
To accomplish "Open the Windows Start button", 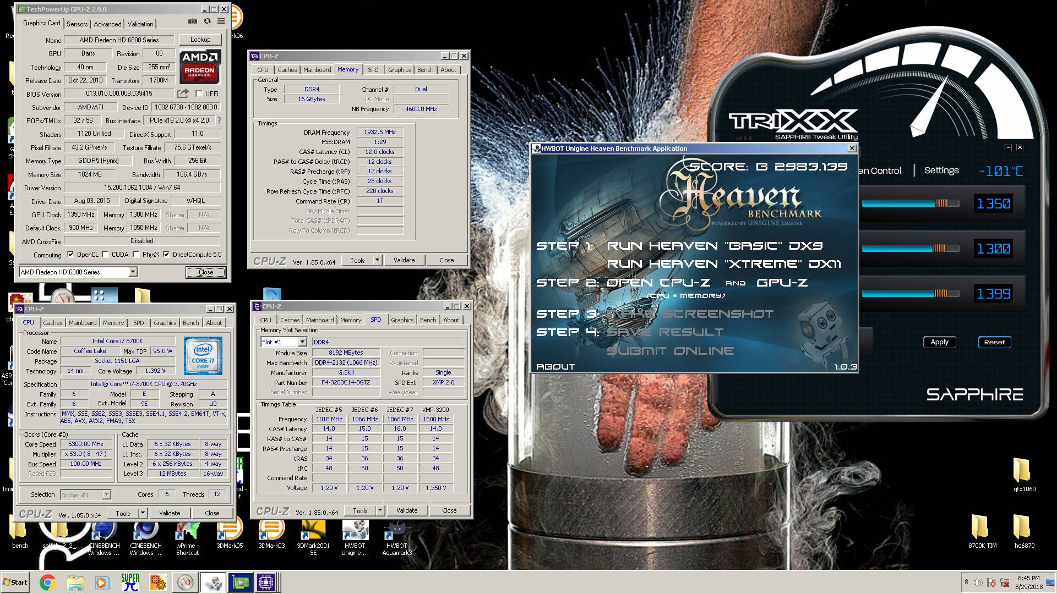I will [15, 582].
